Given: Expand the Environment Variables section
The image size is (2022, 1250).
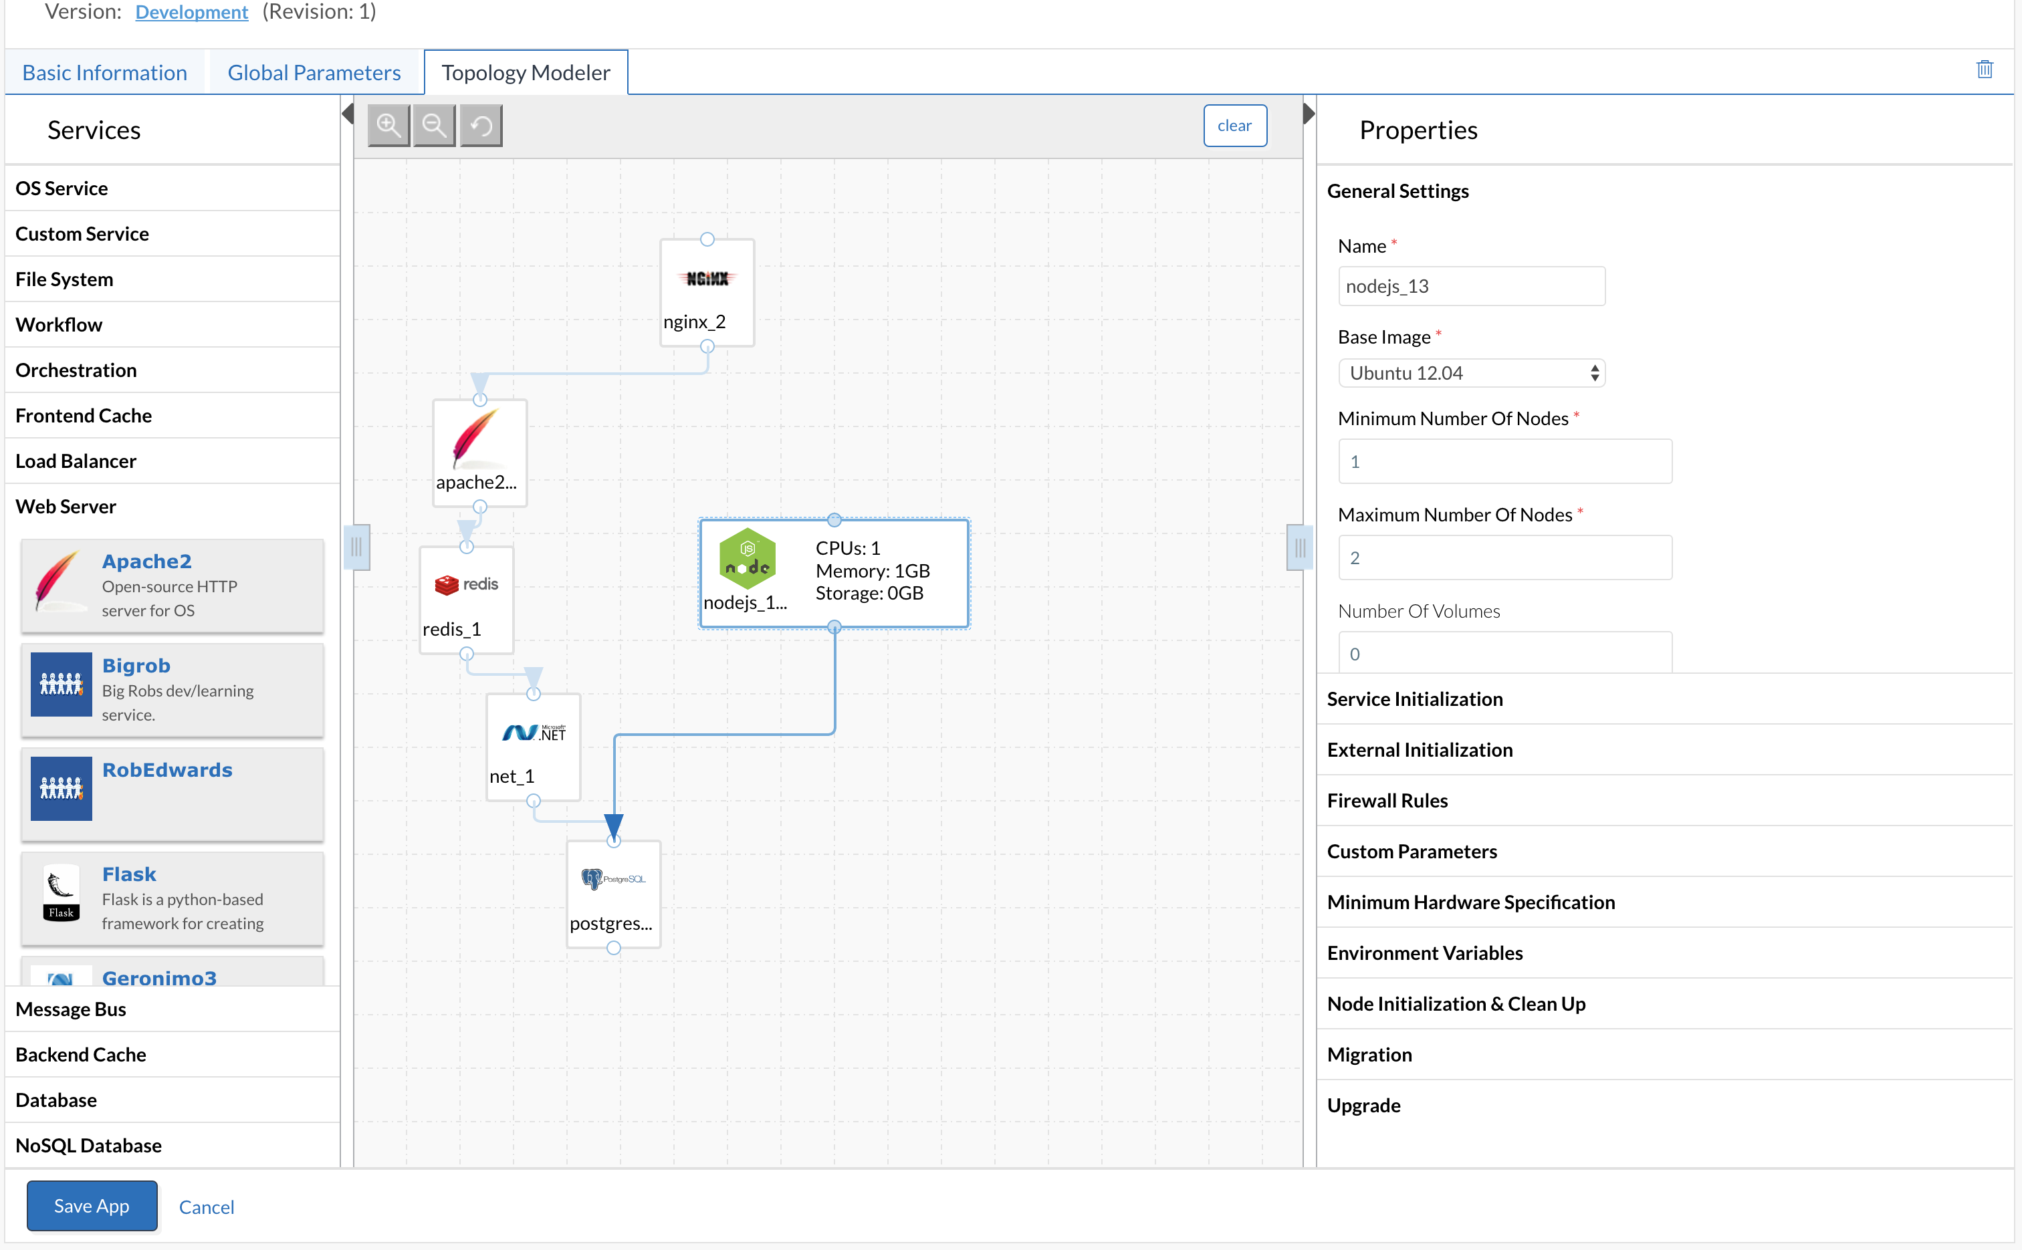Looking at the screenshot, I should tap(1424, 953).
